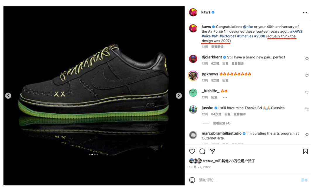Select carousel pagination dots indicator
The height and width of the screenshot is (190, 316).
tap(94, 154)
